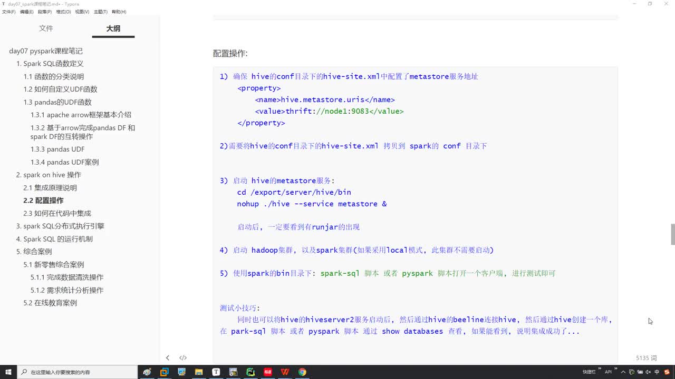Switch sidebar to 文件 tab
Image resolution: width=675 pixels, height=379 pixels.
(x=46, y=28)
